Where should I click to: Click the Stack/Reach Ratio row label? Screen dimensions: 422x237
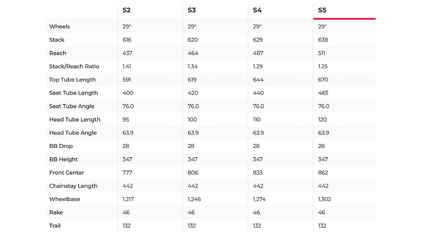74,67
